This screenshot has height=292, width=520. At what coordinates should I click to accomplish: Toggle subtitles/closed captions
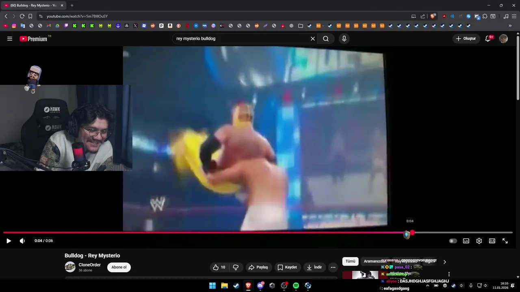click(x=466, y=241)
